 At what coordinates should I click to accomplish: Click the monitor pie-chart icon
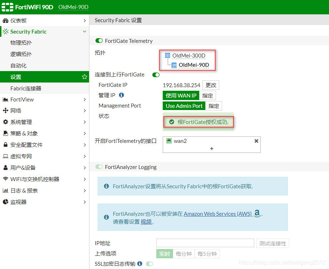click(x=5, y=202)
